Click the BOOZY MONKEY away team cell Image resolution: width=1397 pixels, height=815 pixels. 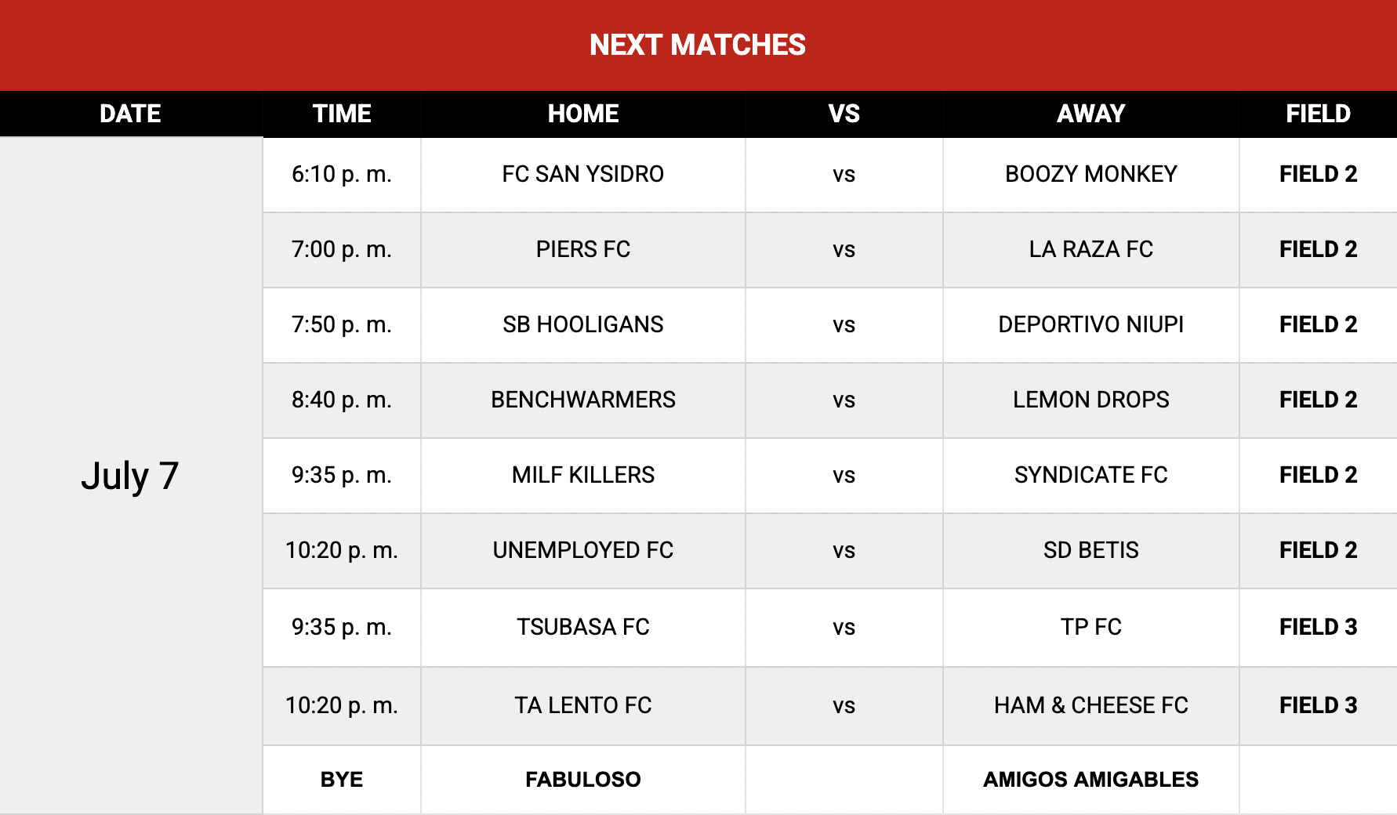point(1090,174)
